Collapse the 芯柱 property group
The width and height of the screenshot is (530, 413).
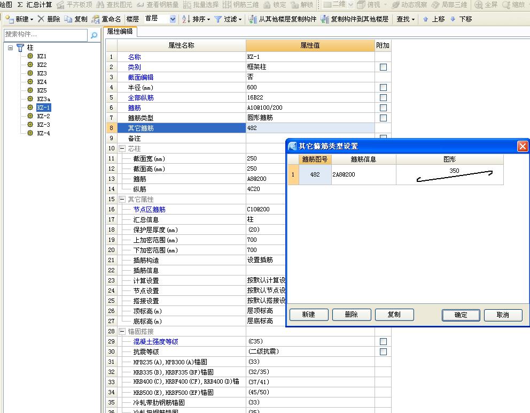pos(122,148)
